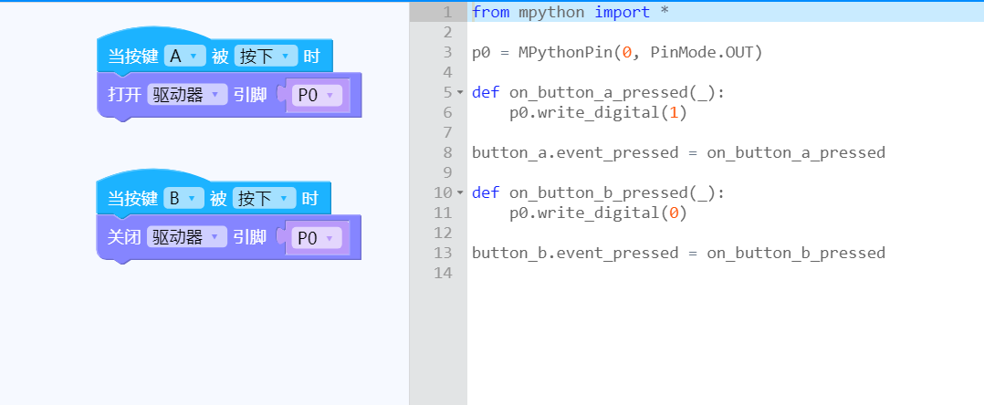Select the "当按键 B" event hat block label
The height and width of the screenshot is (405, 984).
[x=130, y=198]
